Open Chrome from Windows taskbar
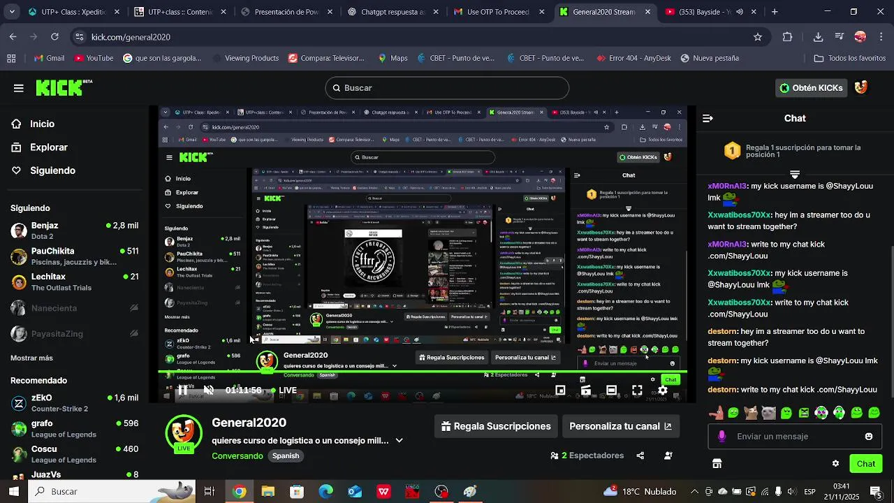 coord(240,492)
